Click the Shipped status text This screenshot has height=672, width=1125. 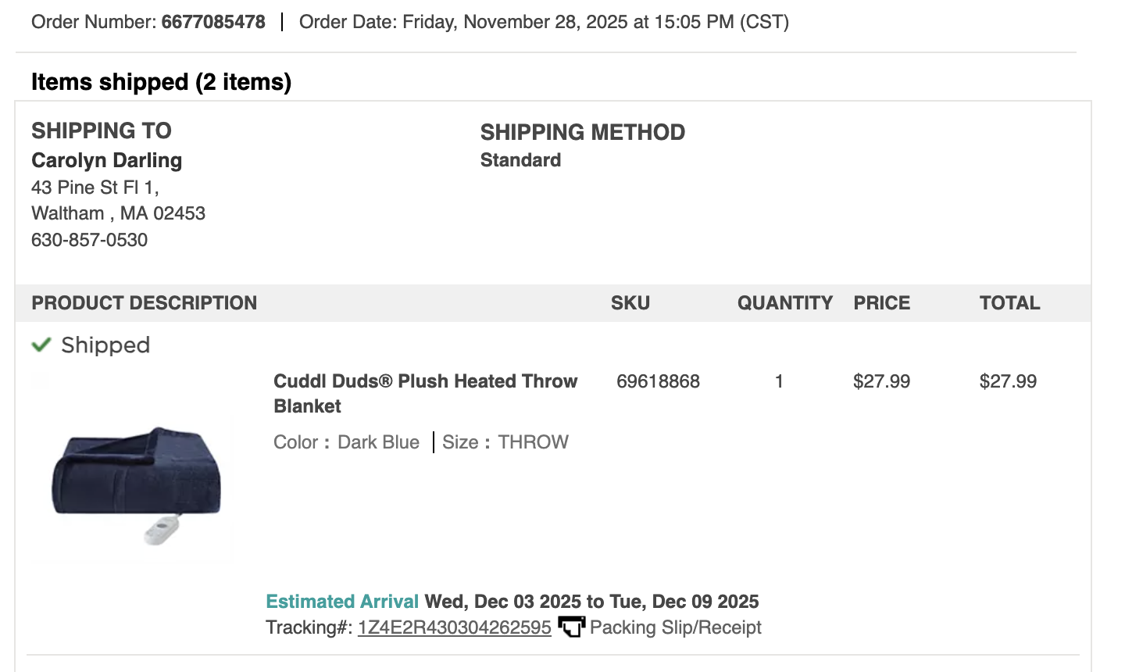click(105, 345)
